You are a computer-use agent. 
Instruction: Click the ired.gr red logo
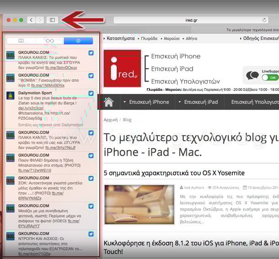click(x=122, y=69)
